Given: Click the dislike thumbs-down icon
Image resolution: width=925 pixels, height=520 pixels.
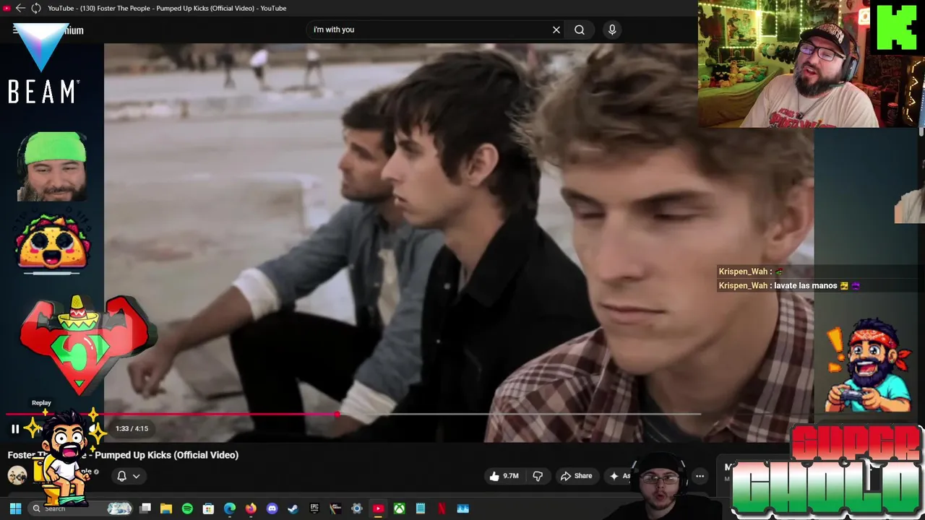Looking at the screenshot, I should tap(538, 476).
